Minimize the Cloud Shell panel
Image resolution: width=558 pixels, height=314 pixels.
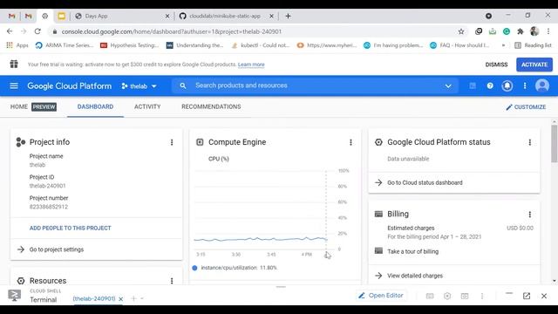coord(509,294)
